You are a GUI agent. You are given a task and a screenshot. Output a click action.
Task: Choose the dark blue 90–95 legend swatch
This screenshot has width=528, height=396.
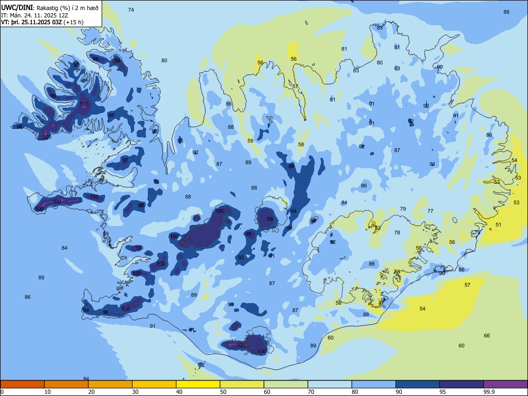coord(418,384)
